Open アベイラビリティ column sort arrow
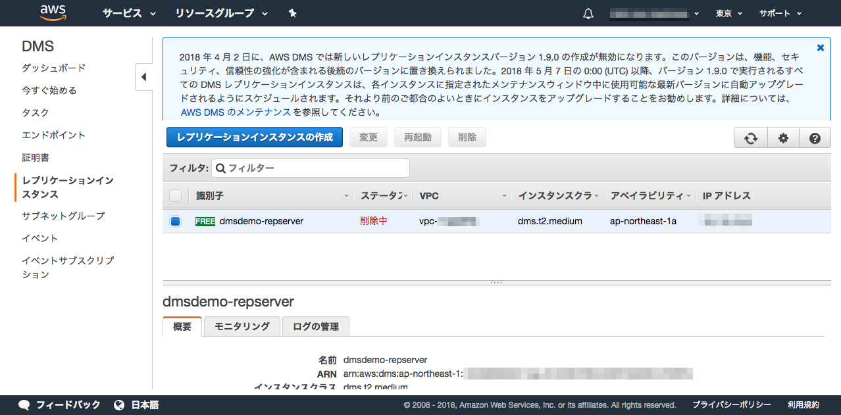 tap(689, 196)
